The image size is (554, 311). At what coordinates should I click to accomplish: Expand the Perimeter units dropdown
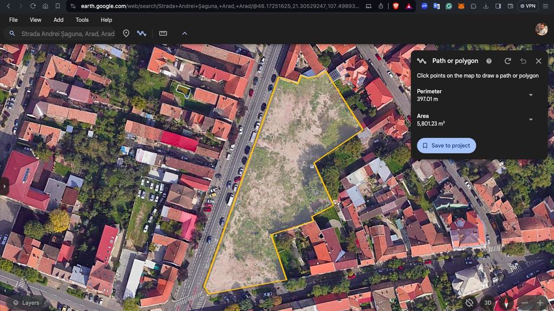[530, 95]
